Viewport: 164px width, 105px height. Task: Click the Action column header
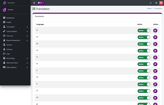pos(156,24)
